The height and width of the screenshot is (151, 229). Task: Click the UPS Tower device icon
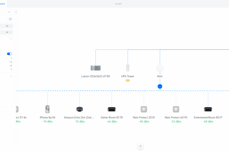point(128,68)
